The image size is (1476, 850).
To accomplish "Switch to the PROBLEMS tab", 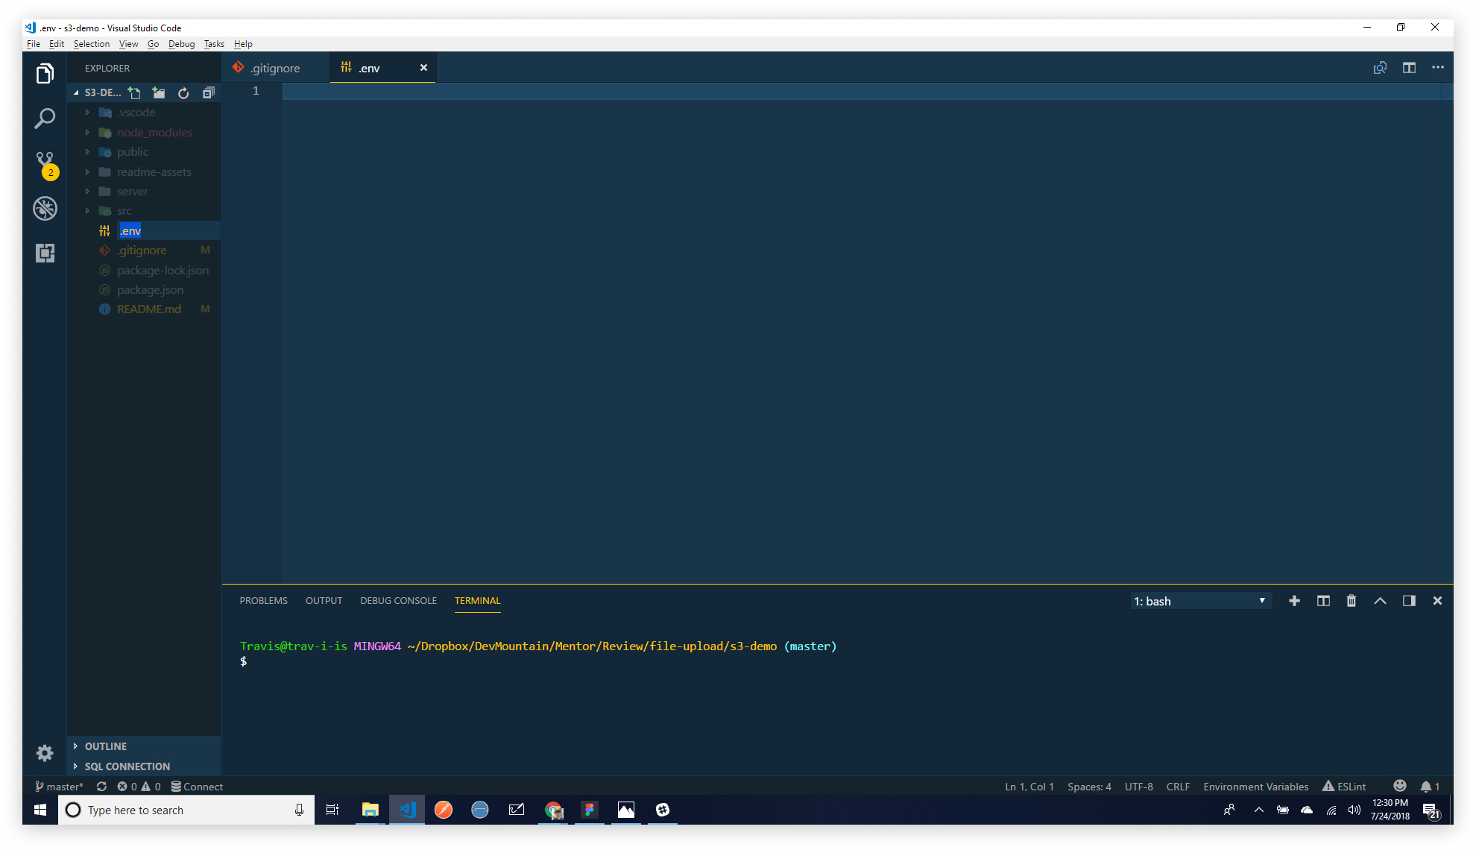I will click(x=263, y=601).
